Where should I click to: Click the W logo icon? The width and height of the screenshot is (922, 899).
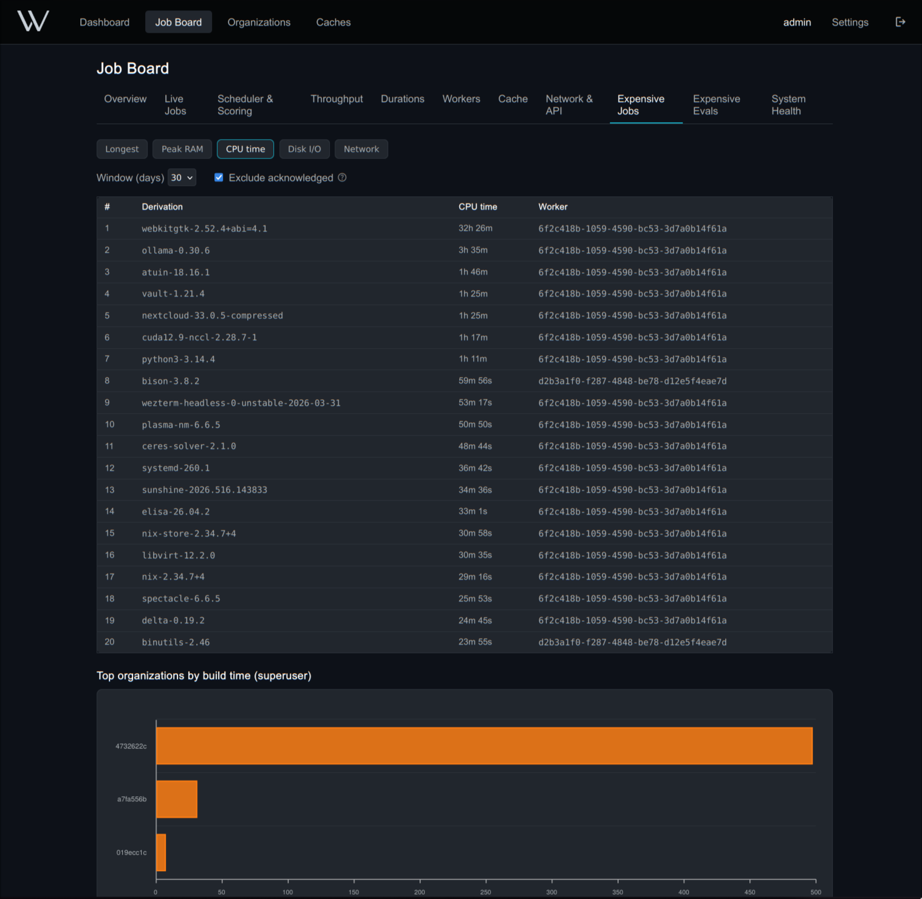pos(33,21)
